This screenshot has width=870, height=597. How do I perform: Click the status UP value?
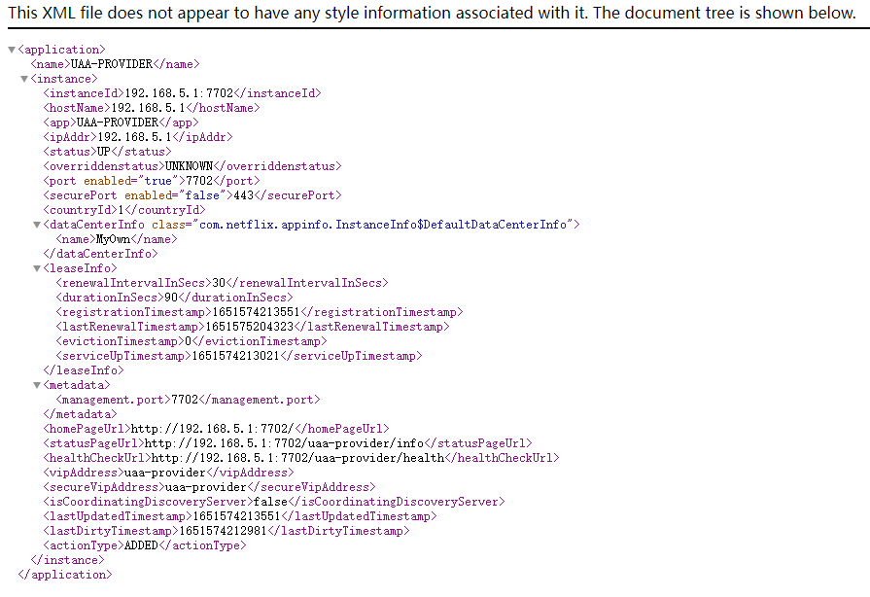(x=104, y=152)
